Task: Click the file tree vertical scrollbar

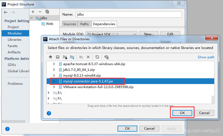Action: coord(213,100)
